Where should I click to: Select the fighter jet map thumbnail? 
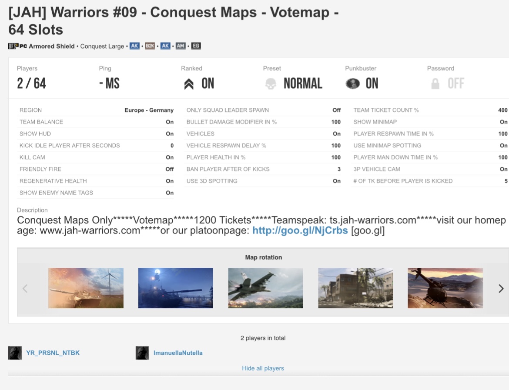pos(265,288)
